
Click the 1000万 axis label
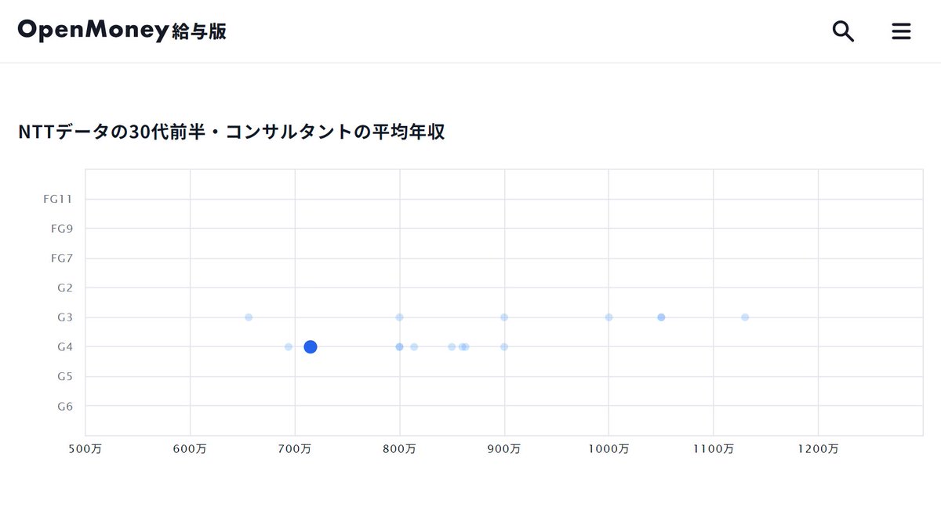click(609, 449)
